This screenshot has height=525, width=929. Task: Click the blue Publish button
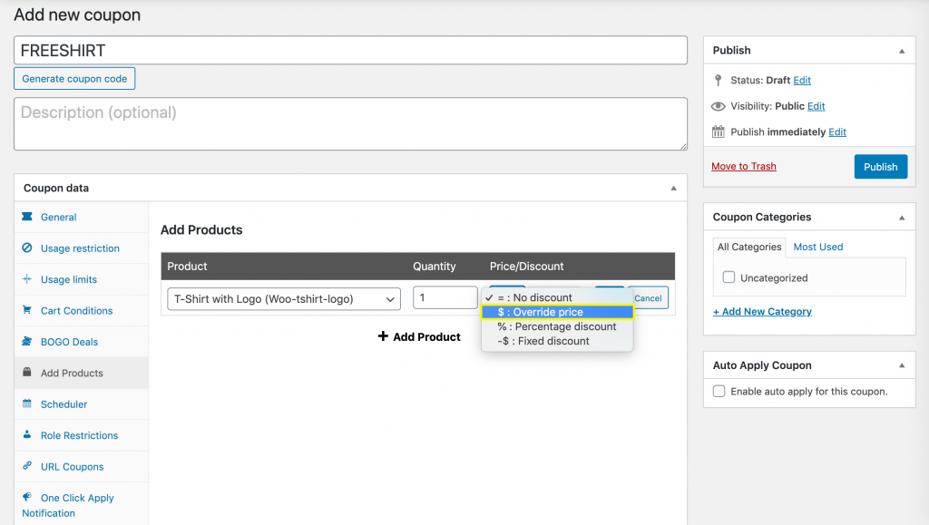point(880,167)
